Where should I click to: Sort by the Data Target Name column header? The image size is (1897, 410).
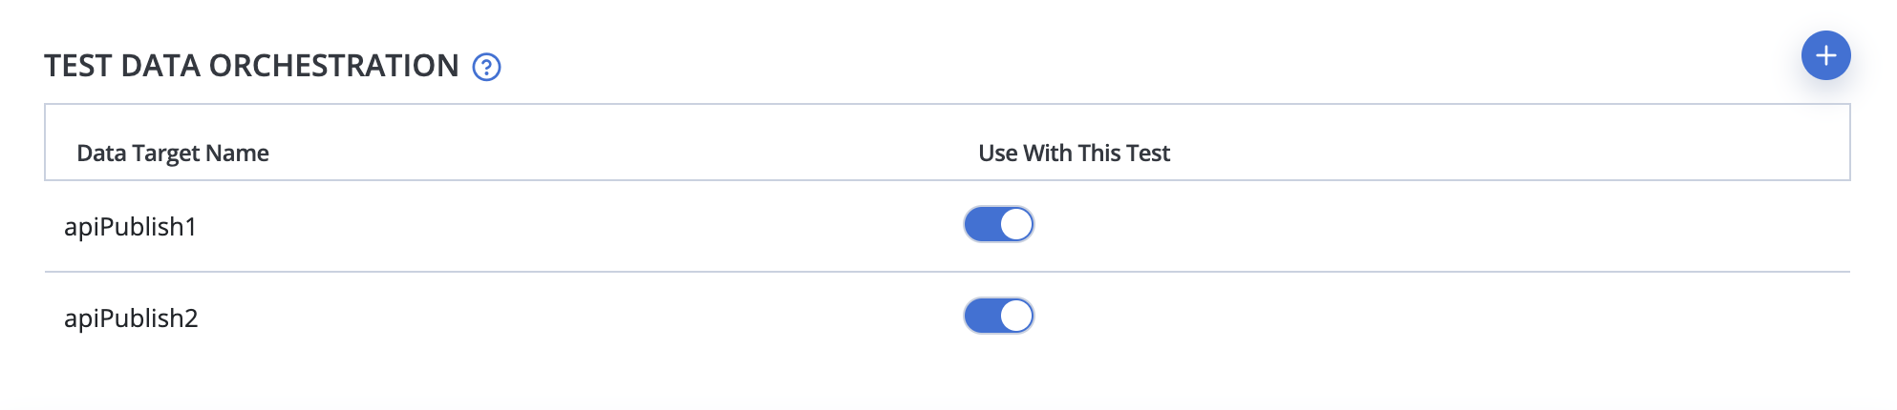(x=173, y=153)
